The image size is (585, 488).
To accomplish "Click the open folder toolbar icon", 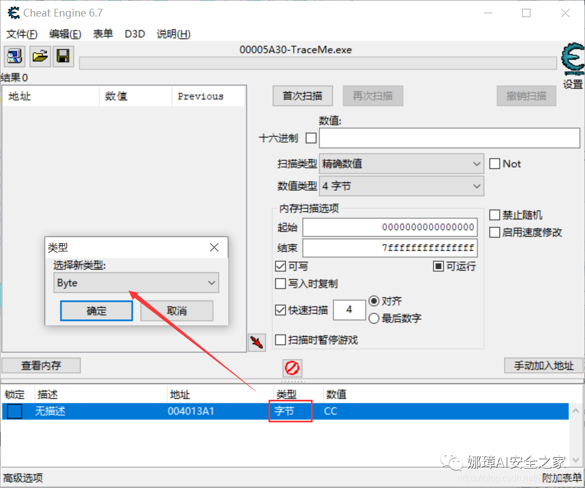I will click(x=40, y=56).
